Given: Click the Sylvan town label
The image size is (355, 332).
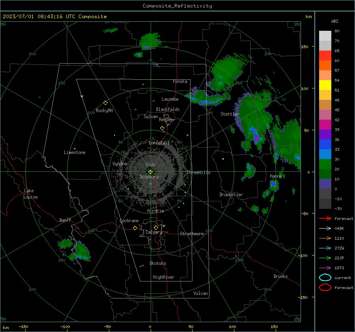Looking at the screenshot, I should click(x=151, y=116).
